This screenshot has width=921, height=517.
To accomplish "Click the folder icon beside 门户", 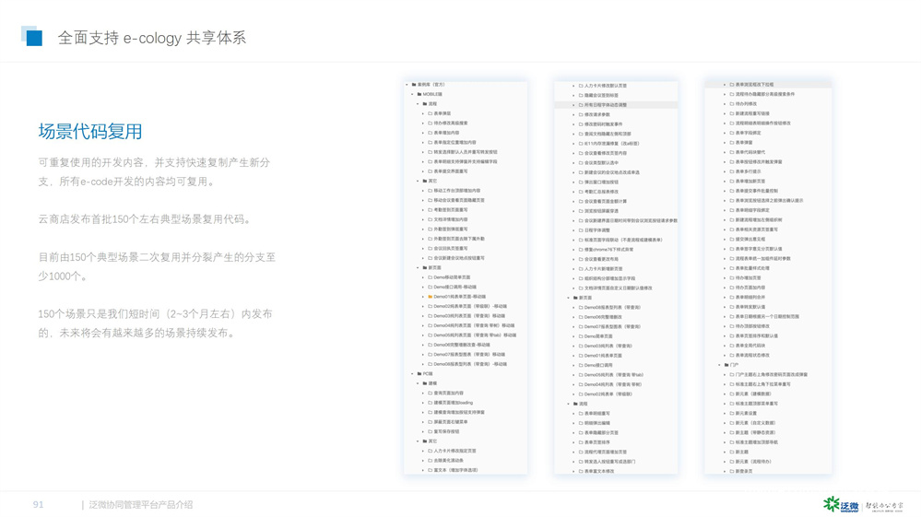I will [726, 364].
